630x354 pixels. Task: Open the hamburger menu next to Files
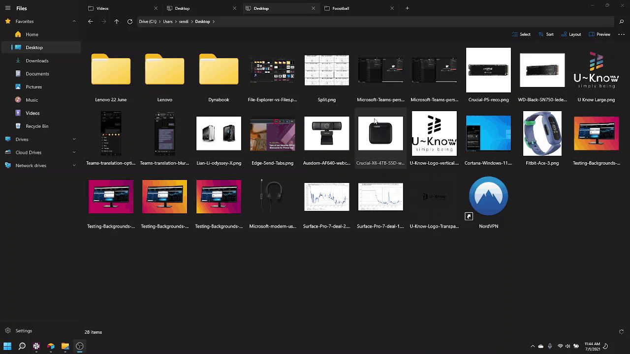[7, 8]
